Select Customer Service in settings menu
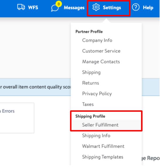The height and width of the screenshot is (167, 160). pyautogui.click(x=101, y=51)
